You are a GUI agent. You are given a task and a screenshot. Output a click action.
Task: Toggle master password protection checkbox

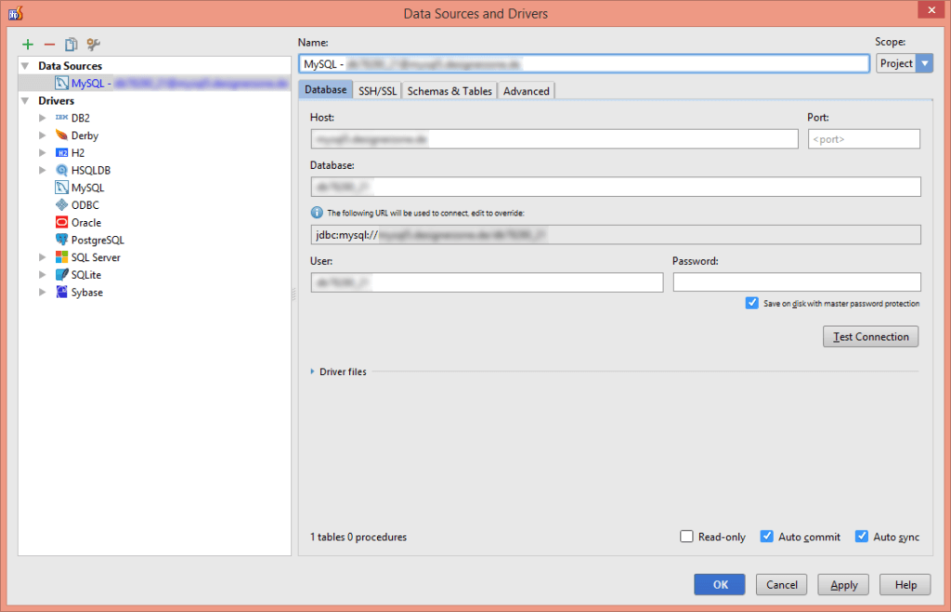pos(752,302)
